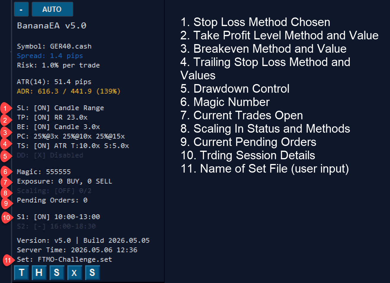Click legend item 'Stop Loss Method Chosen'
This screenshot has height=283, width=390.
point(255,22)
